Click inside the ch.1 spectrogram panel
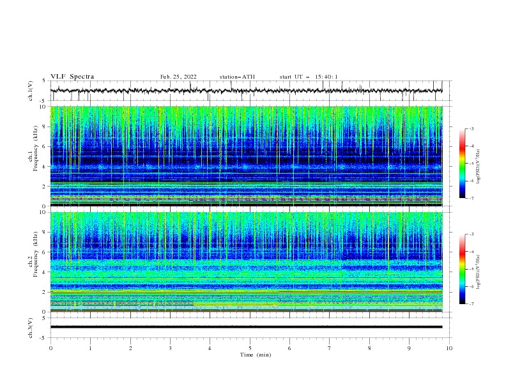The height and width of the screenshot is (391, 506). tap(247, 156)
